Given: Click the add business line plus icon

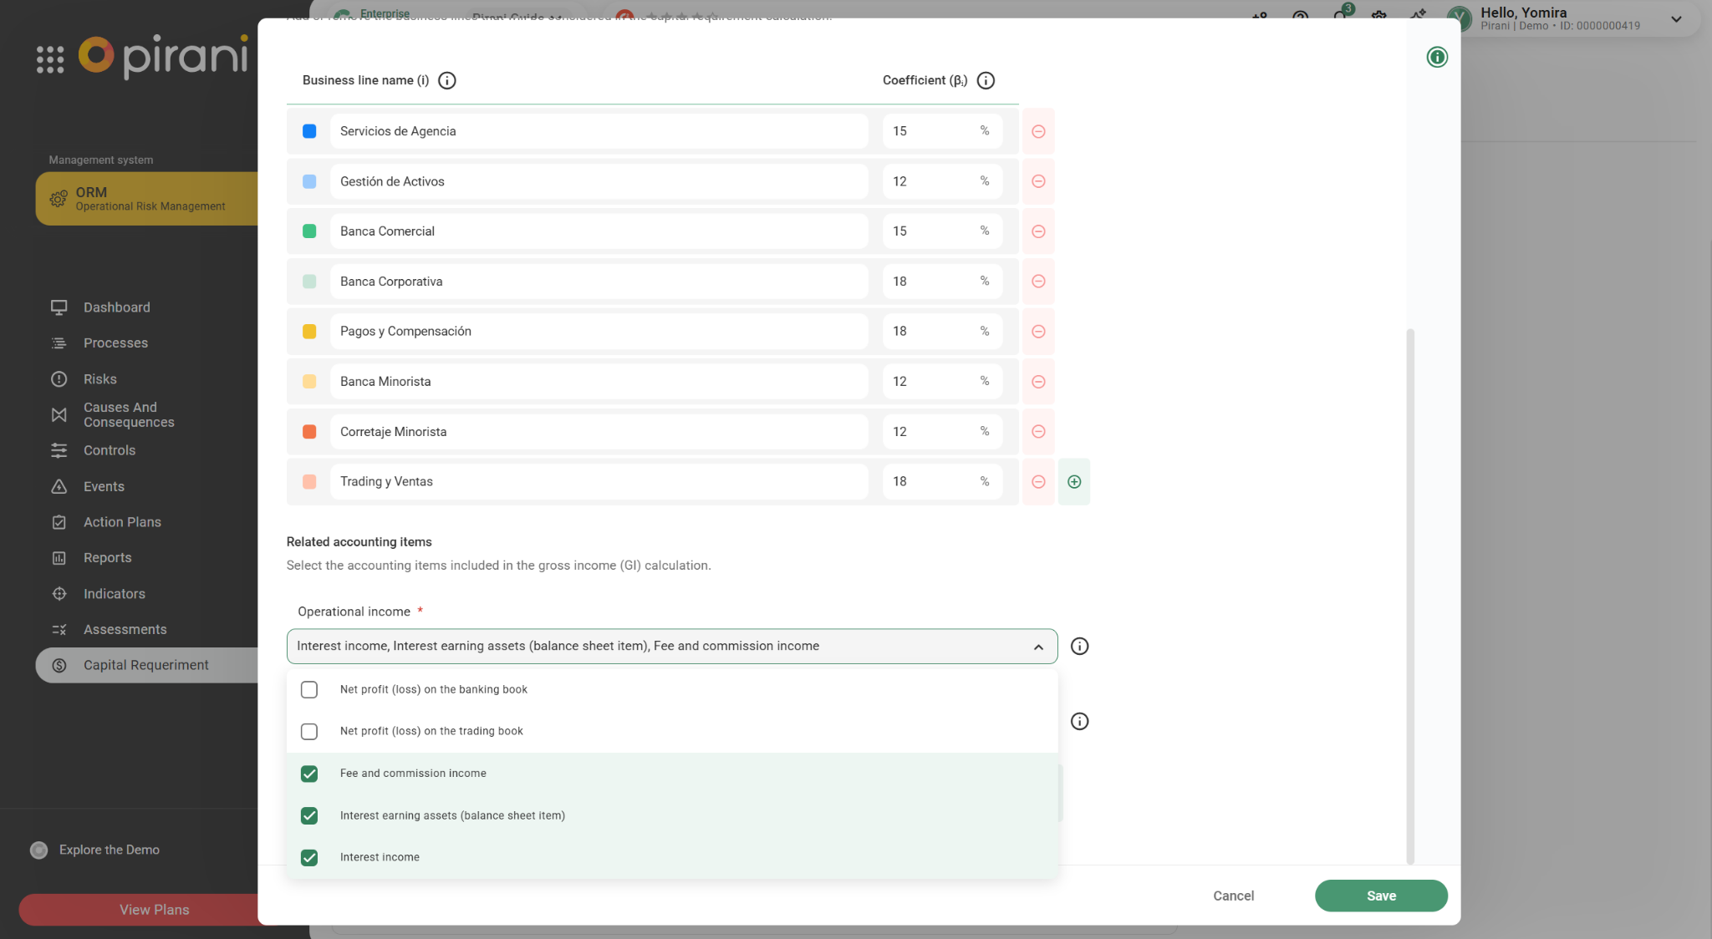Looking at the screenshot, I should tap(1074, 482).
